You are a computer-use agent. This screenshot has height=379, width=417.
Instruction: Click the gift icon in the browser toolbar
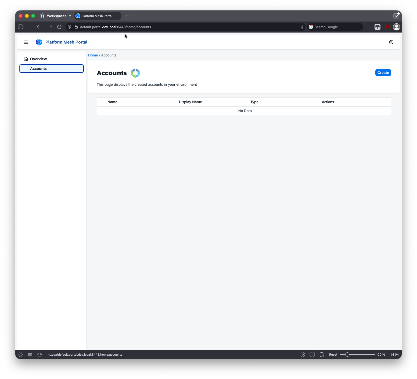point(377,27)
